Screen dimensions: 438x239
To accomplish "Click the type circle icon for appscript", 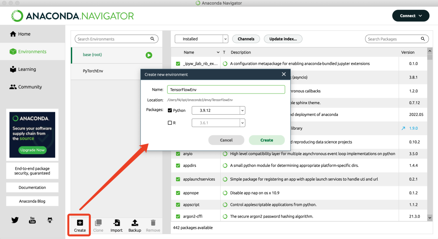I will pyautogui.click(x=225, y=205).
